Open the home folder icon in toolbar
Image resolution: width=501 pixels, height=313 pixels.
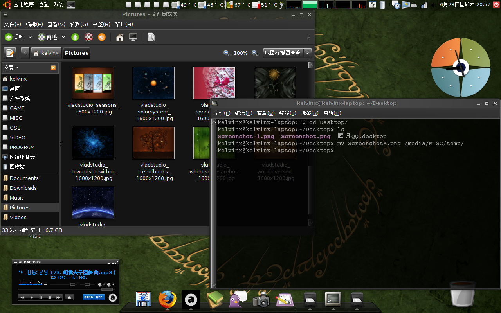(x=120, y=37)
